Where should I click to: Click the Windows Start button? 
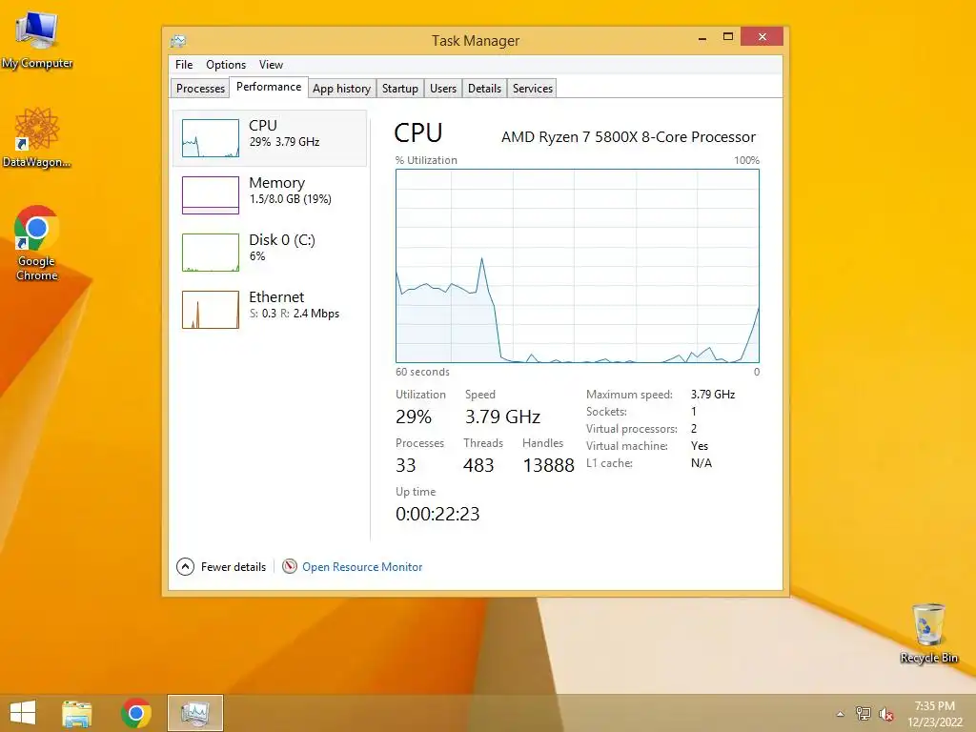[23, 713]
